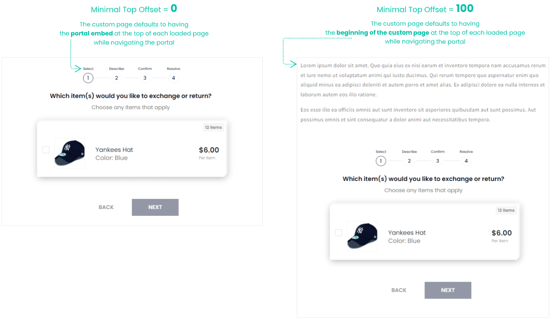The width and height of the screenshot is (552, 319).
Task: Click the "12 items" badge in Offset 0 portal
Action: coord(213,127)
